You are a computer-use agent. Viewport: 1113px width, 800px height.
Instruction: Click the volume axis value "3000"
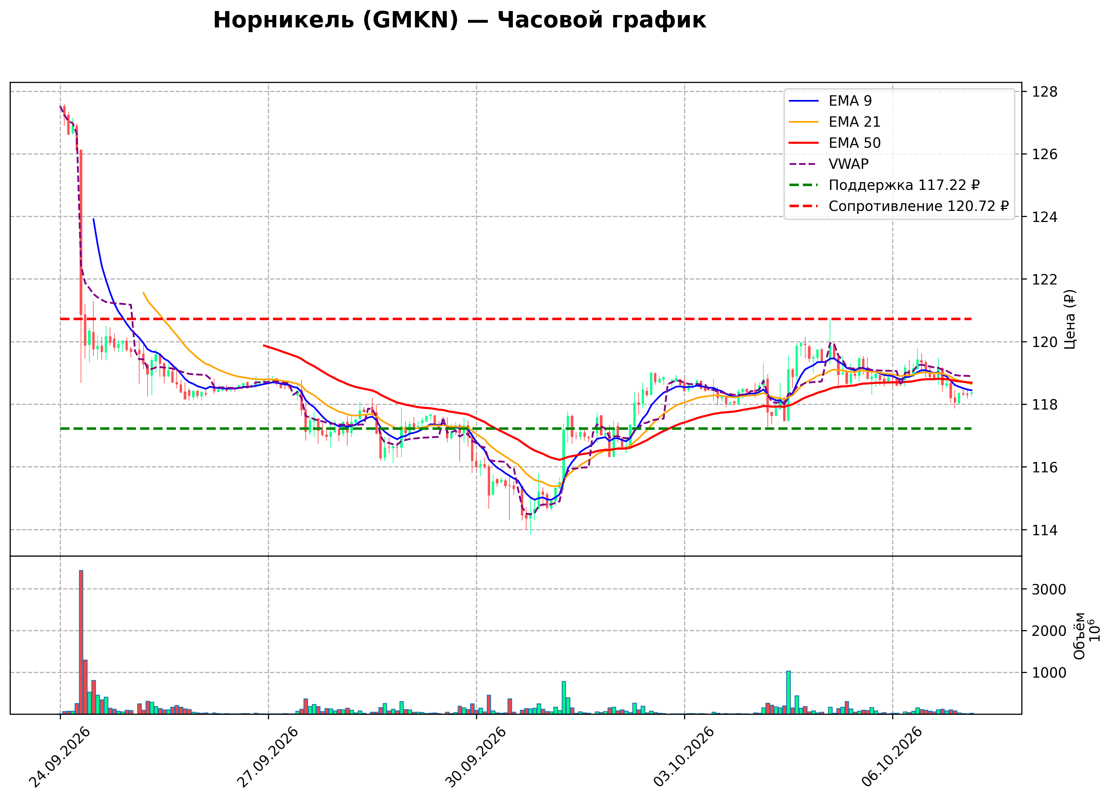1049,590
